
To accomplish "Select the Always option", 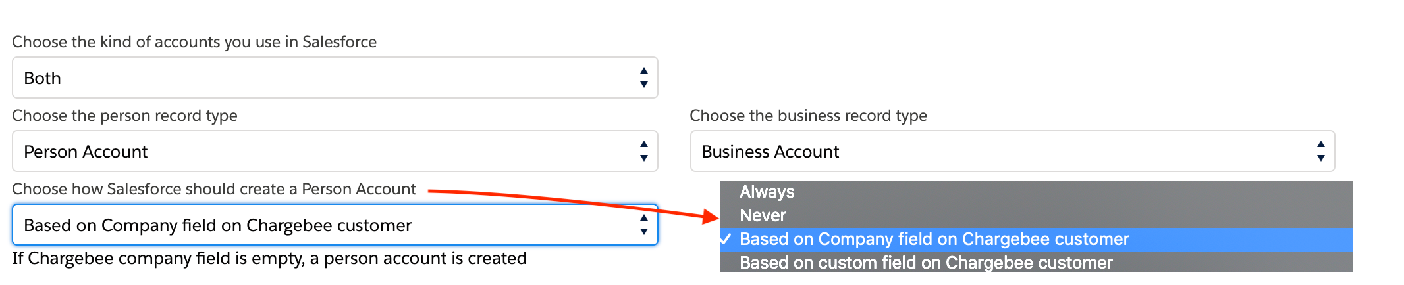I will point(767,192).
